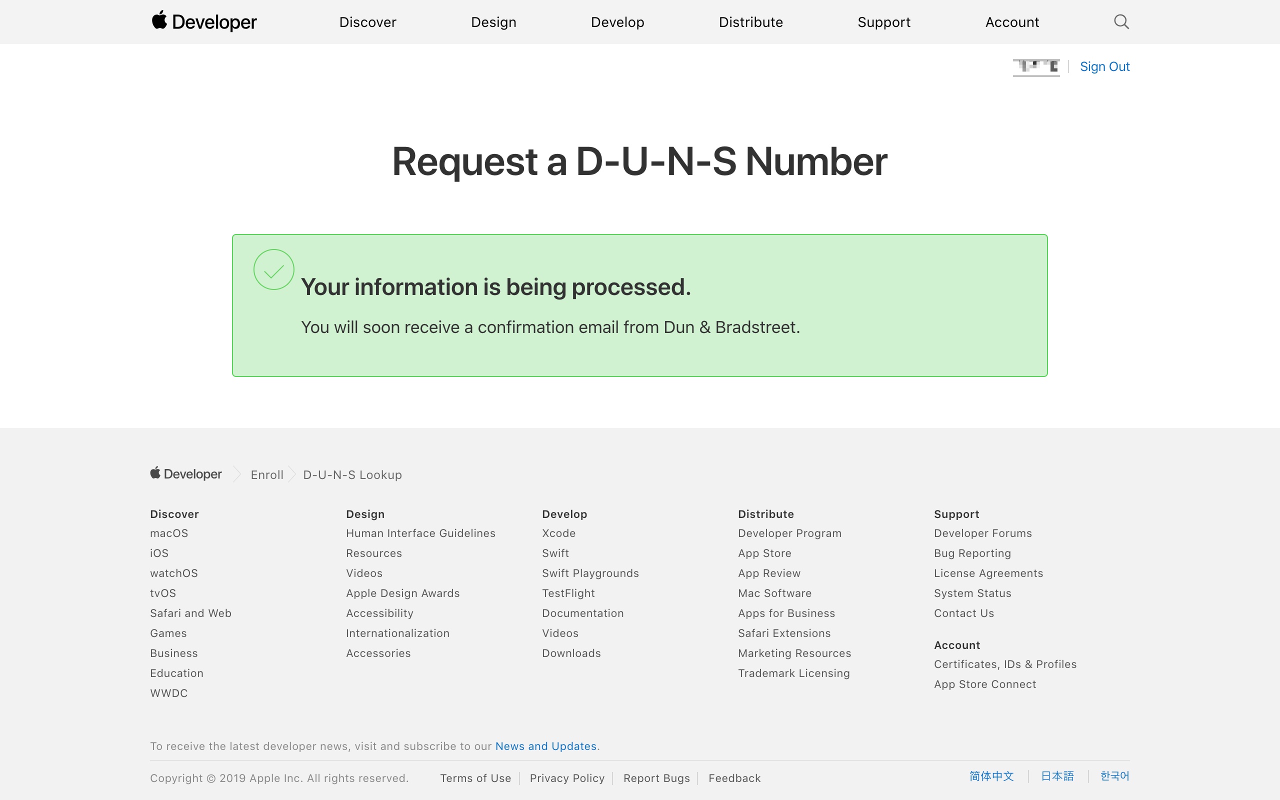Open Apps for Business link
This screenshot has height=800, width=1280.
[786, 613]
